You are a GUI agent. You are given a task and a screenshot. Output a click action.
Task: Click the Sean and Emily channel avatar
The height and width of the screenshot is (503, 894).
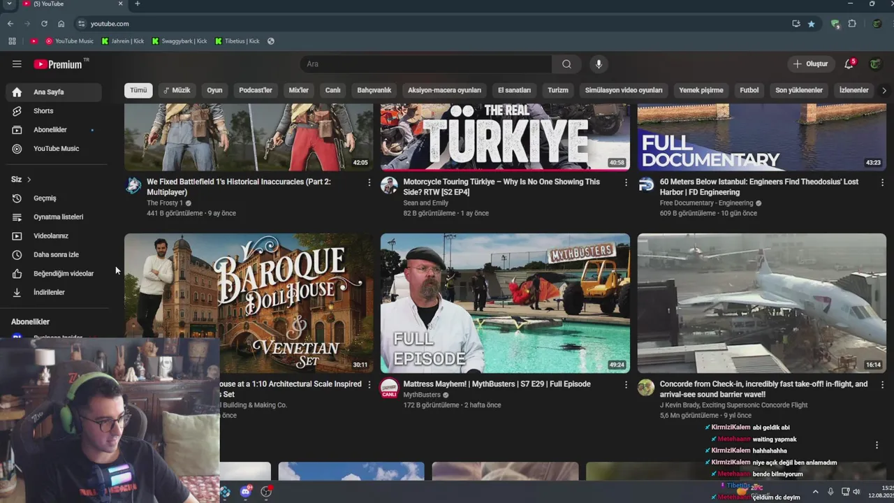click(x=389, y=185)
